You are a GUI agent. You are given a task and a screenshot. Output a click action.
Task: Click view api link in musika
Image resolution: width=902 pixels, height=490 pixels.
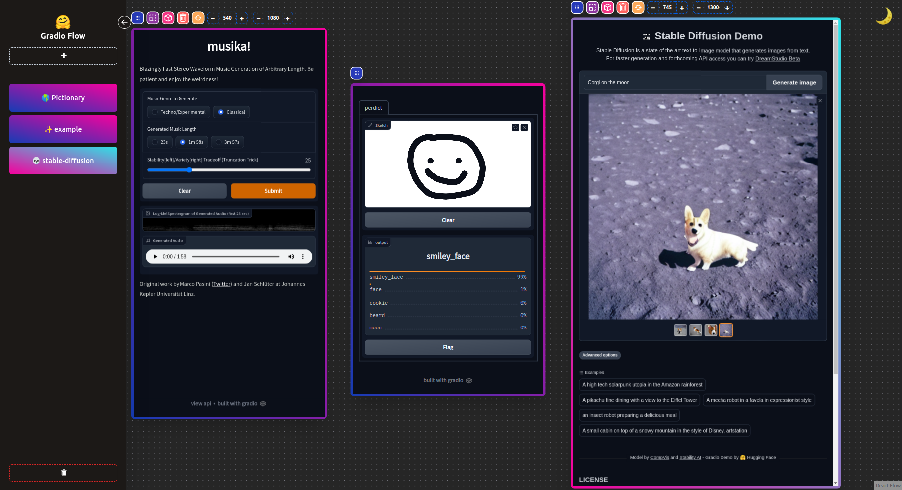tap(201, 404)
